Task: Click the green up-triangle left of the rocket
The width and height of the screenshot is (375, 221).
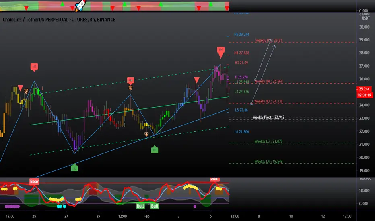Action: tap(62, 4)
